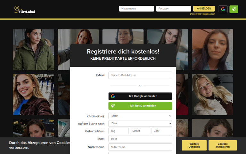Click Cookies akzeptieren button

coord(223,145)
